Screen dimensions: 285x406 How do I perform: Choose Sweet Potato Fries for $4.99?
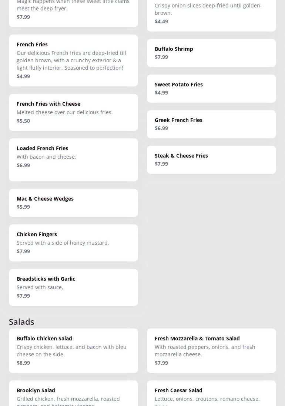coord(211,89)
